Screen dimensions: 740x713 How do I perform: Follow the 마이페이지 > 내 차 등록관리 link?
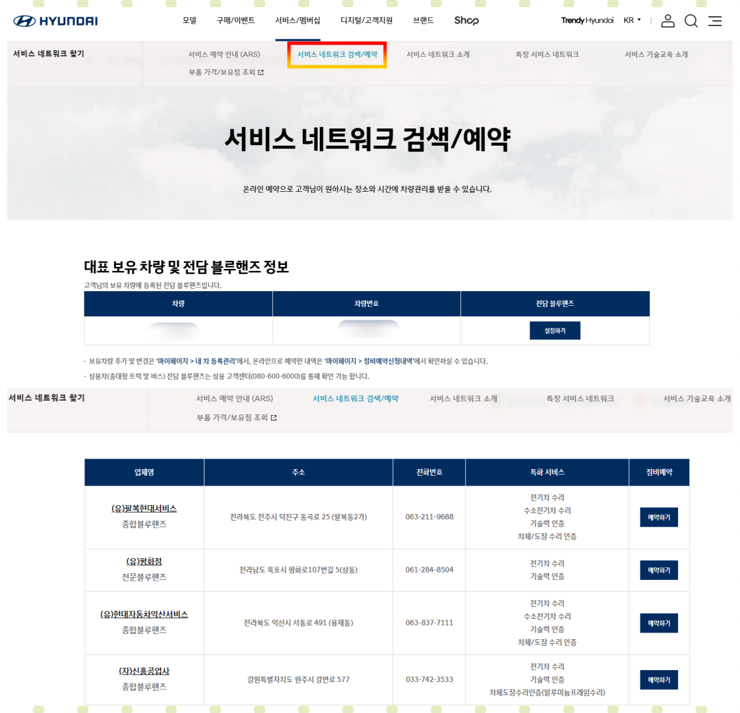(197, 361)
